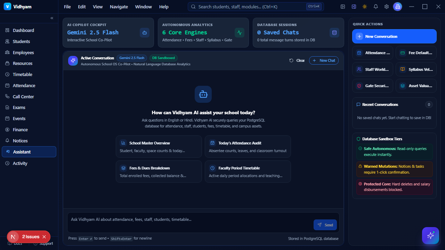Run the Asset Valuation quick action
This screenshot has height=250, width=445.
416,86
